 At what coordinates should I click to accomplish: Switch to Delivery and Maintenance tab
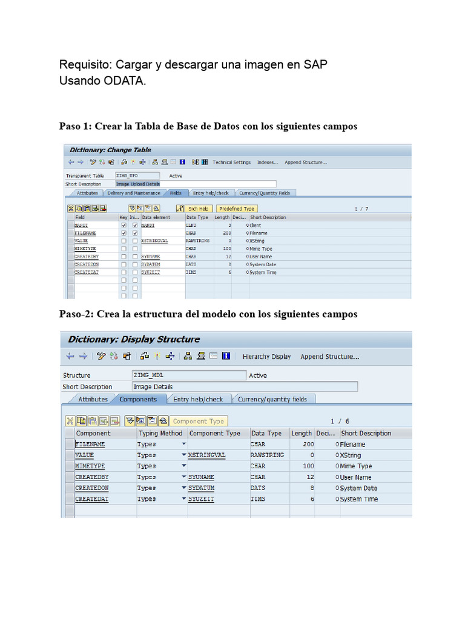click(x=134, y=193)
